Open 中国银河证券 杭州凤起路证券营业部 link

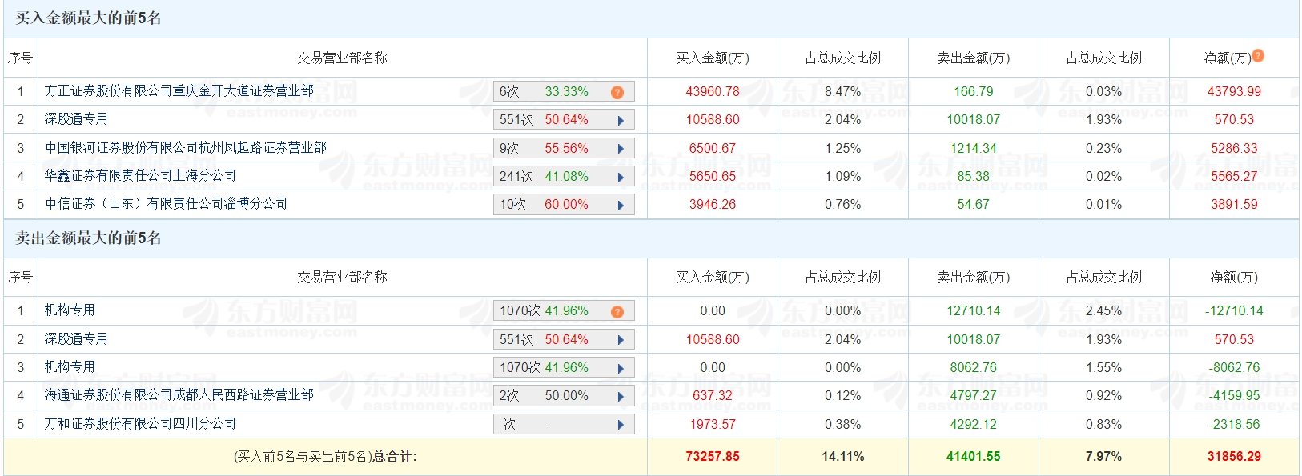pyautogui.click(x=186, y=148)
